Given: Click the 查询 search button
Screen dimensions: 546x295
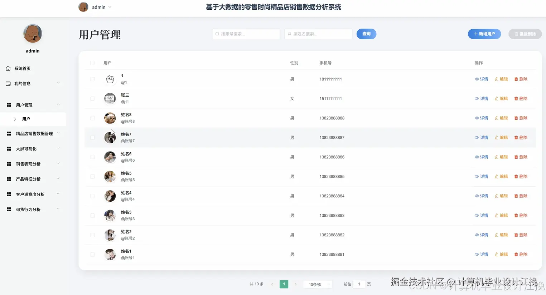Looking at the screenshot, I should [366, 34].
